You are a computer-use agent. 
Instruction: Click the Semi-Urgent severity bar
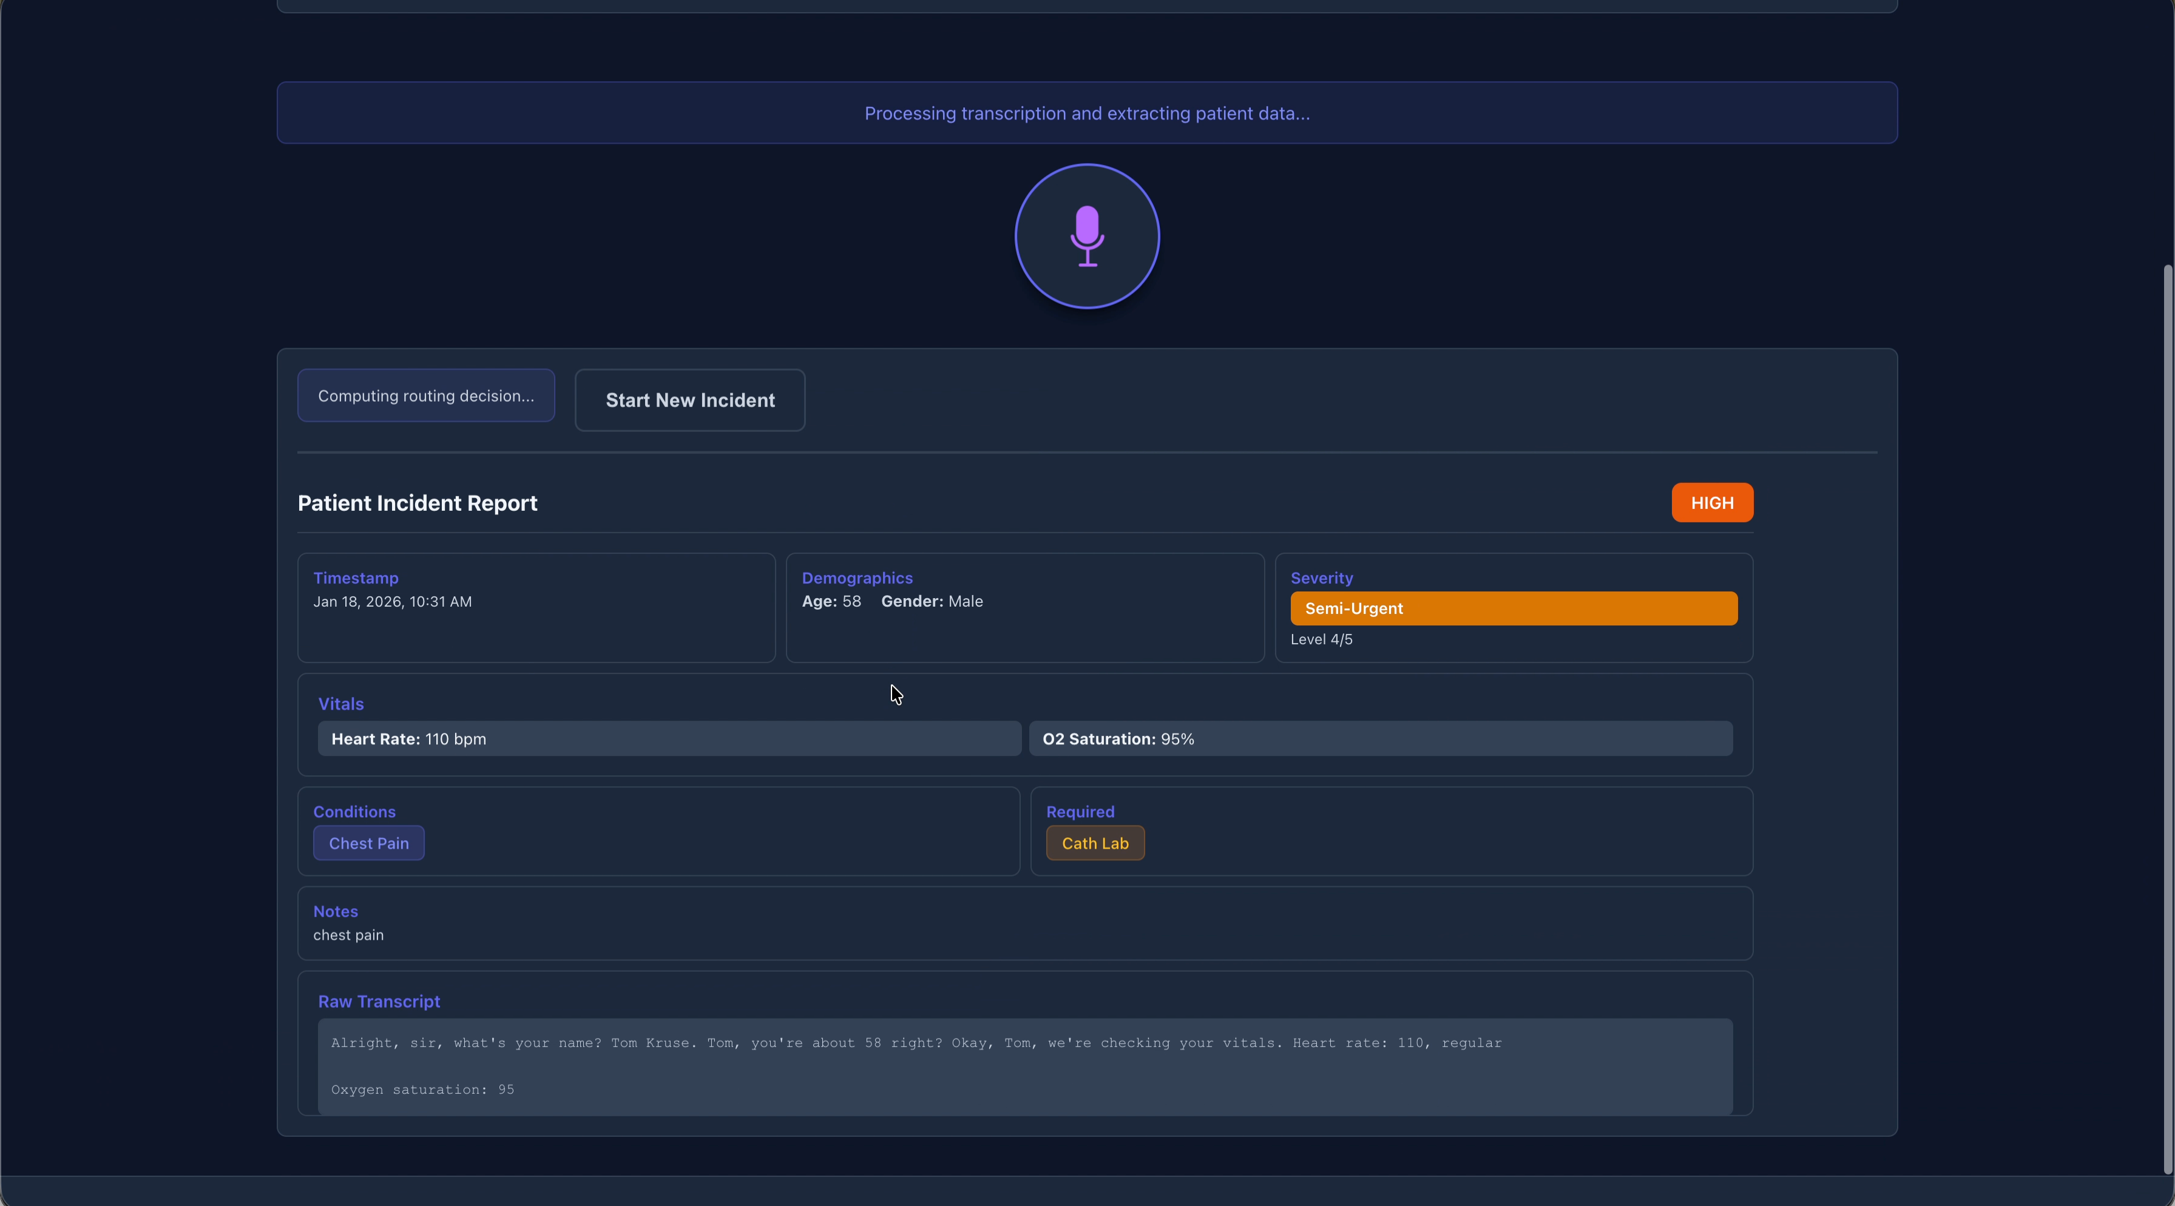click(1513, 608)
